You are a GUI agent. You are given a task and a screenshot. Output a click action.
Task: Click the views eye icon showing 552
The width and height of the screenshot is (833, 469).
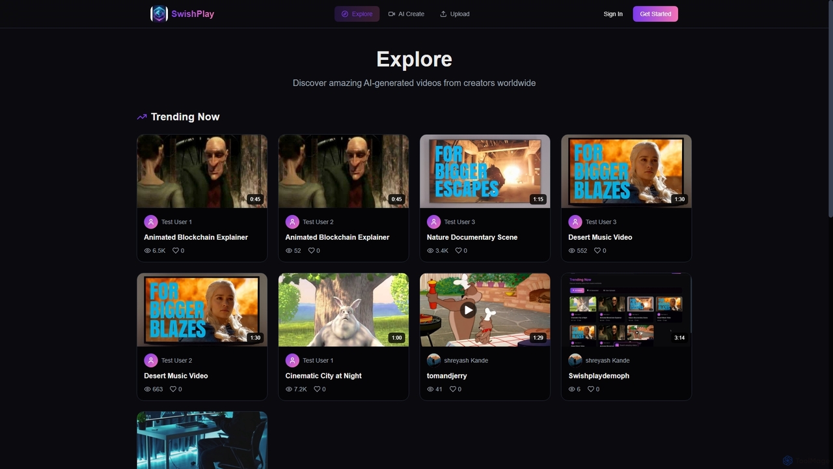(x=572, y=251)
